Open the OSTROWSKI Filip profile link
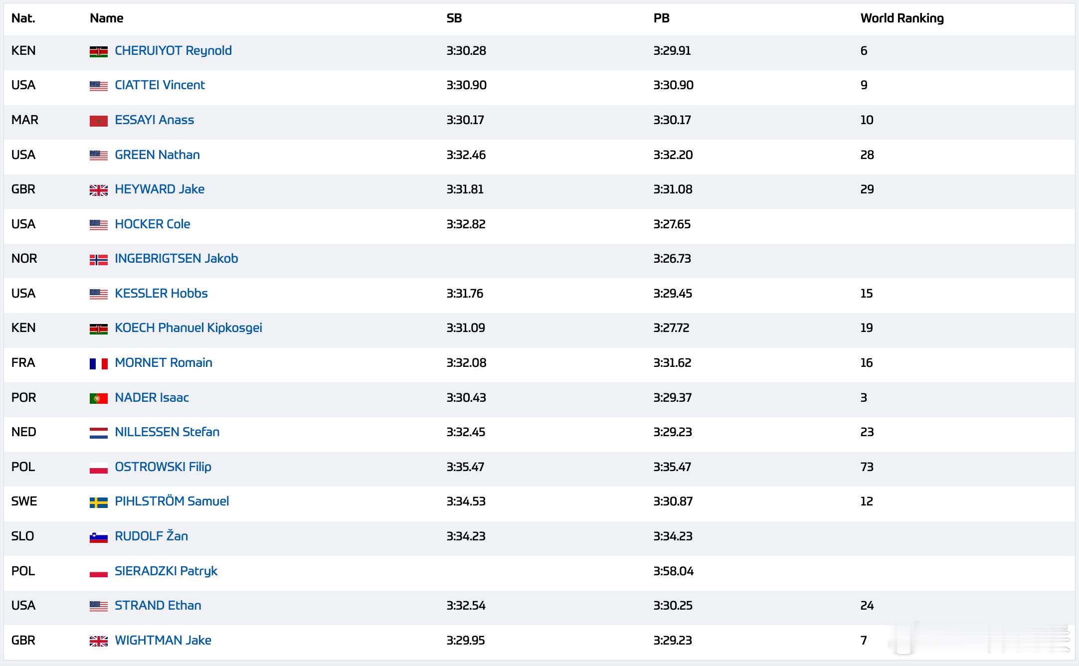1079x666 pixels. 163,467
